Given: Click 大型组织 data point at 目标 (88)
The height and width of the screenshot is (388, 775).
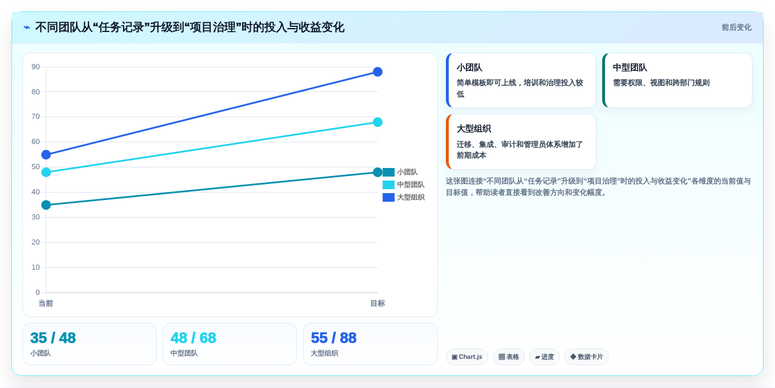Looking at the screenshot, I should 378,72.
